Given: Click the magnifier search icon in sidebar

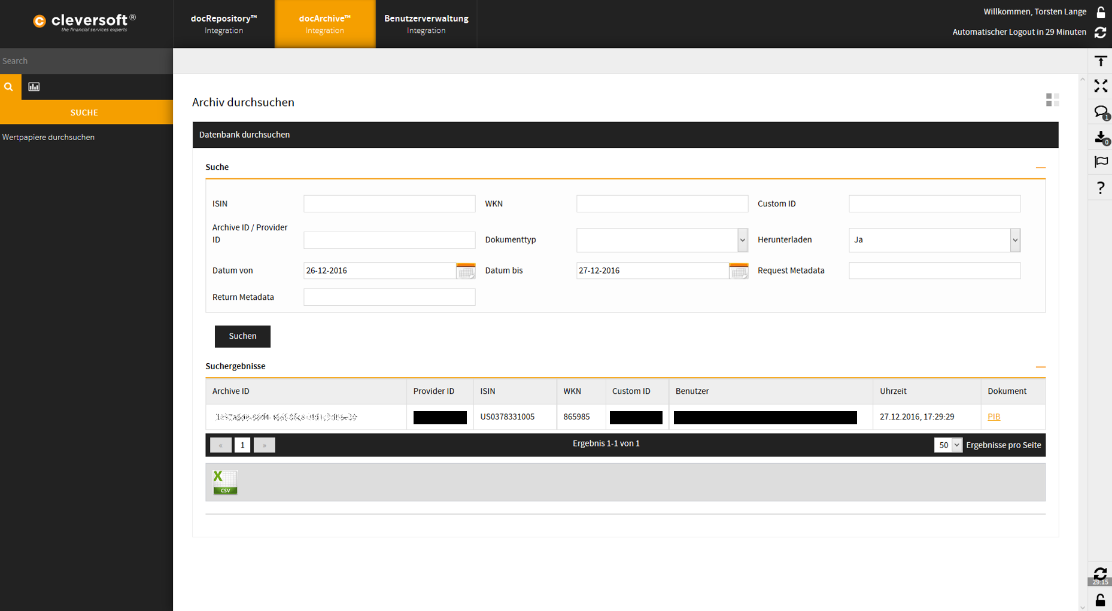Looking at the screenshot, I should pyautogui.click(x=9, y=87).
